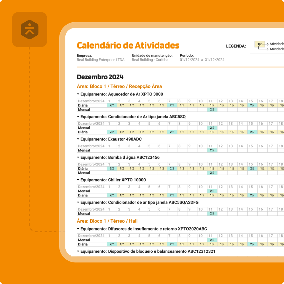Viewport: 284px width, 284px height.
Task: Select day 7 green cell for Bomba d água ABC123456
Action: pos(172,168)
